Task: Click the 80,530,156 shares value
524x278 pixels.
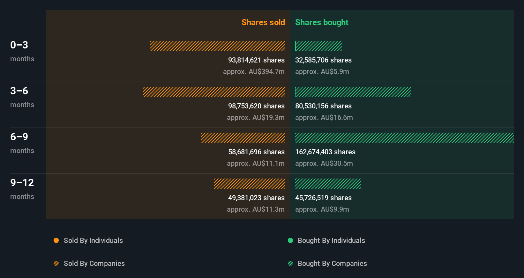Action: [x=323, y=106]
